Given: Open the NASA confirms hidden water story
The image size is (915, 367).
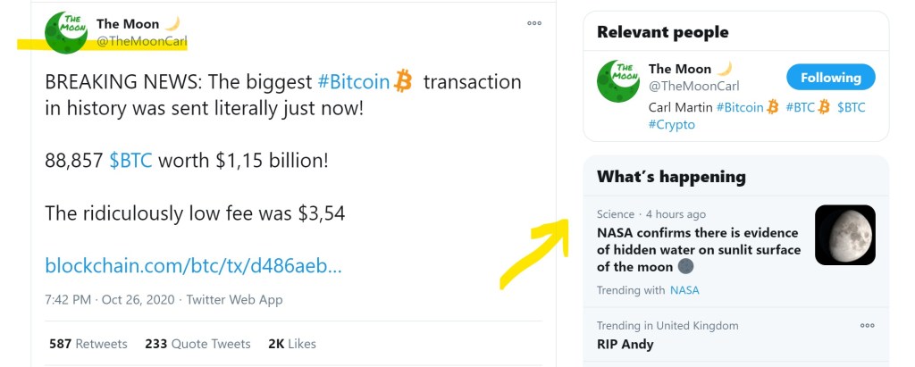Looking at the screenshot, I should click(x=698, y=250).
